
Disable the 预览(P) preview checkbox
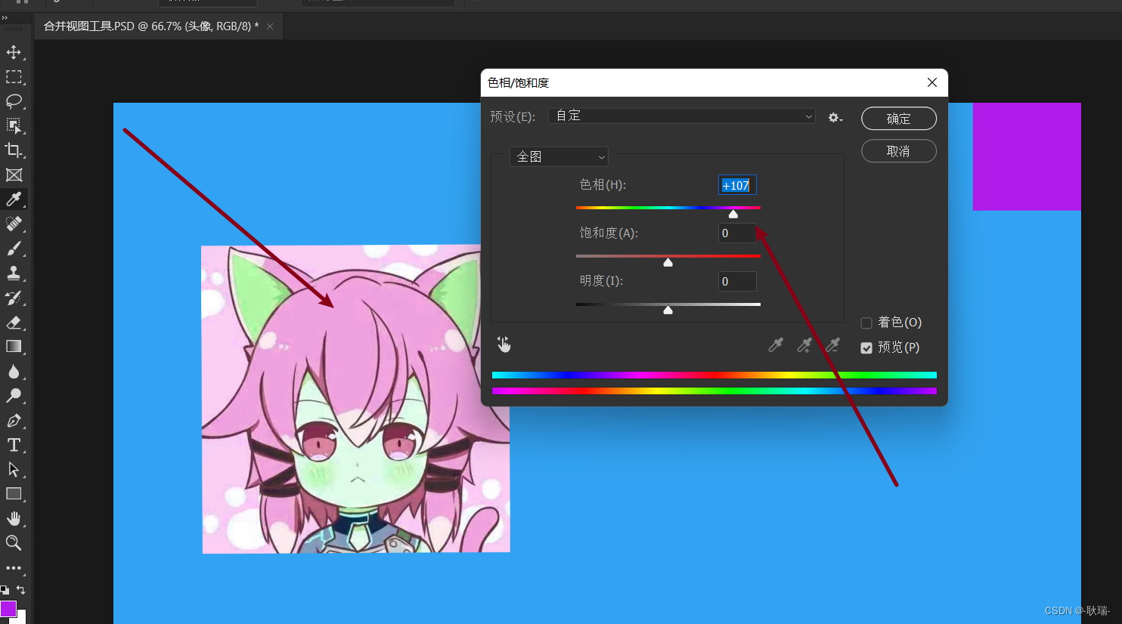866,348
